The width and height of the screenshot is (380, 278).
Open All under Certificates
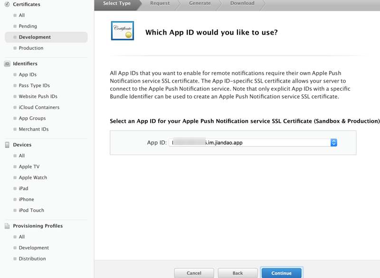(22, 15)
